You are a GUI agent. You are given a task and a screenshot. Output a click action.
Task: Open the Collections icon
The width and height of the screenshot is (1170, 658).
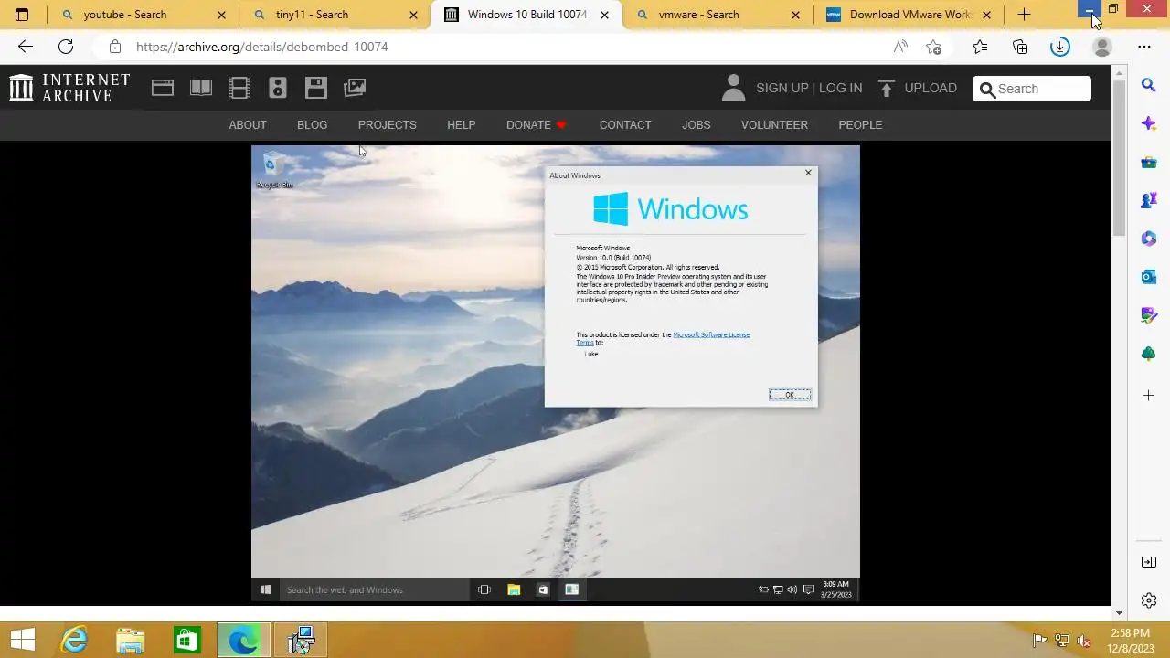point(1020,47)
